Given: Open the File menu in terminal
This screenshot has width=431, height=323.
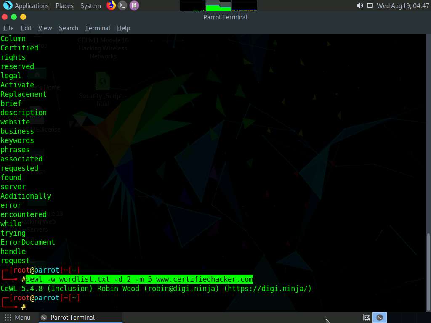Looking at the screenshot, I should tap(8, 28).
